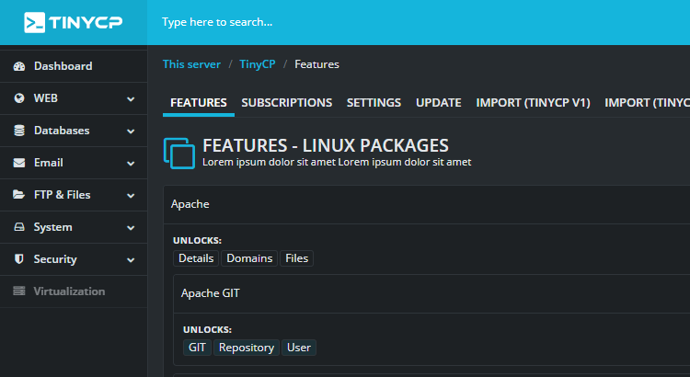Click the Features breadcrumb text
The width and height of the screenshot is (690, 377).
316,64
